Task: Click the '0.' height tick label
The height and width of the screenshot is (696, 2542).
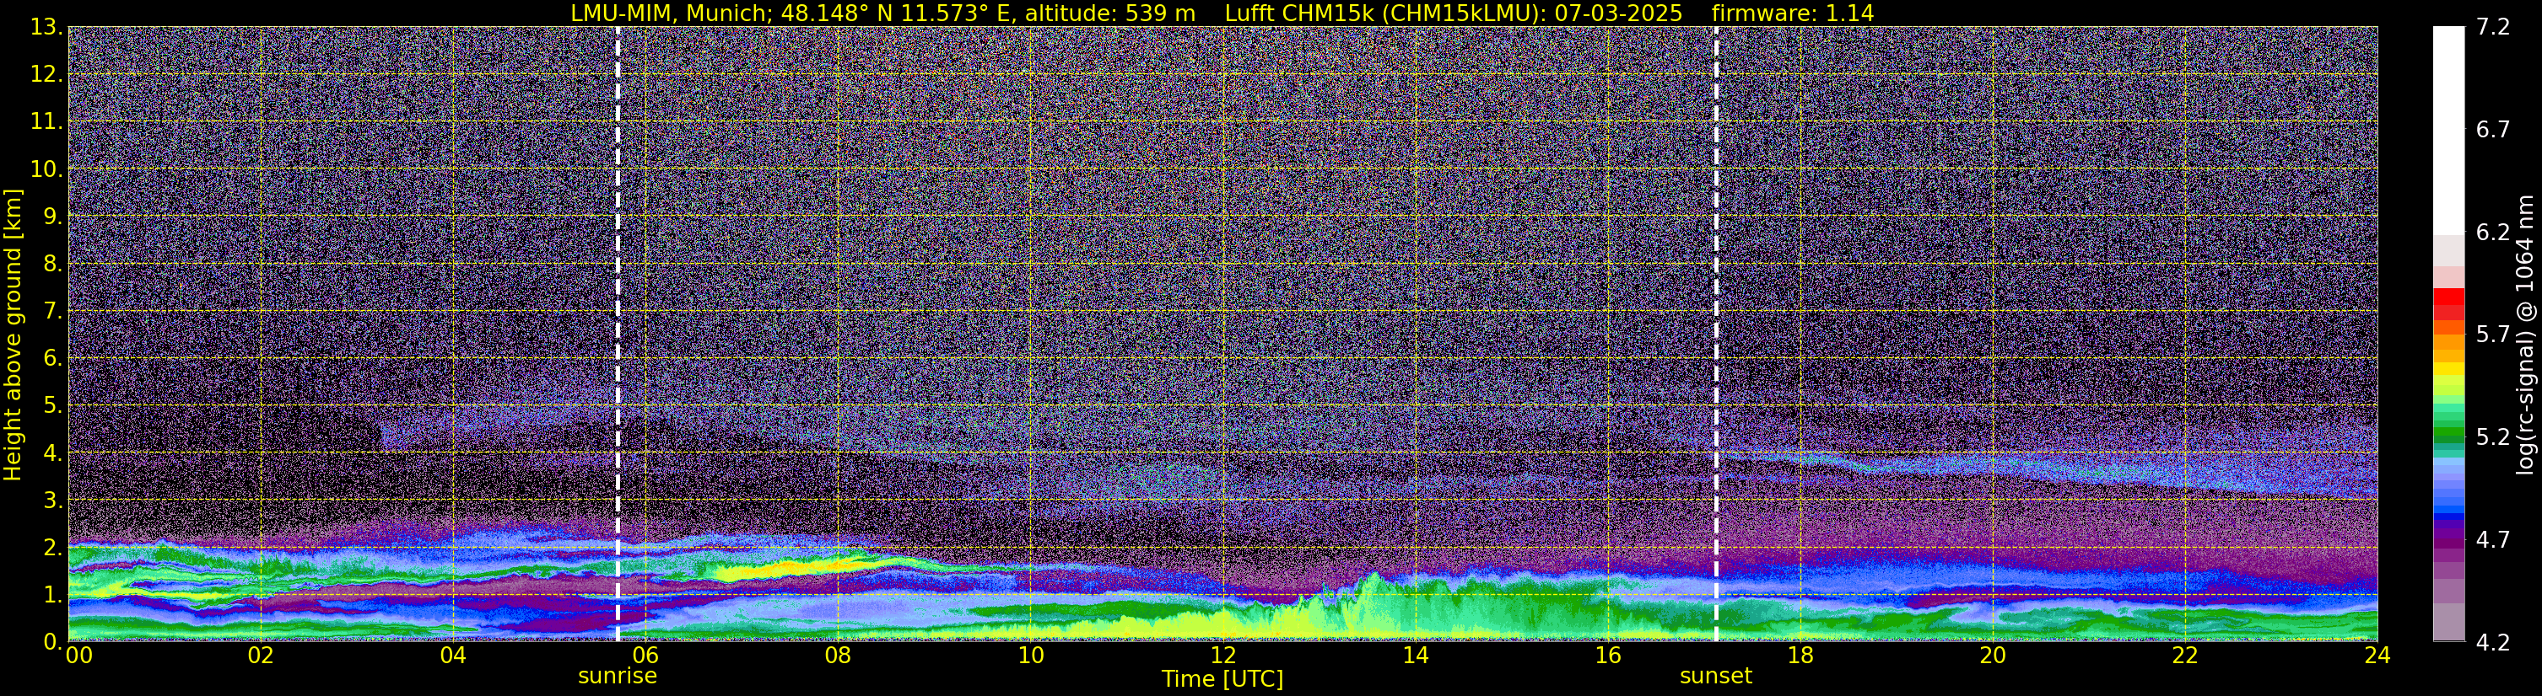Action: coord(53,642)
